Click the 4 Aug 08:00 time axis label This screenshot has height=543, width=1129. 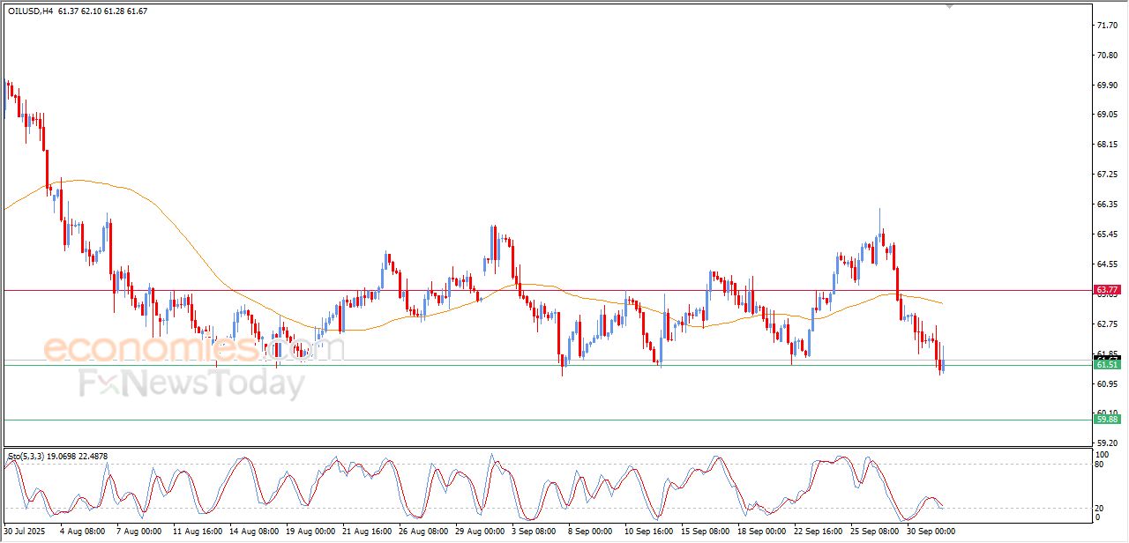click(x=82, y=532)
